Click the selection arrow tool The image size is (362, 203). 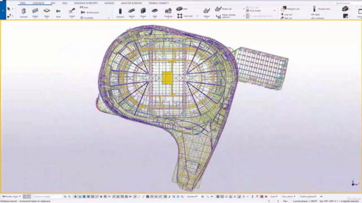coord(9,9)
